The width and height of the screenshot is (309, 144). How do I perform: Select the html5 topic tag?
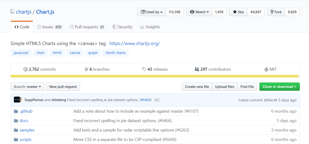point(57,53)
